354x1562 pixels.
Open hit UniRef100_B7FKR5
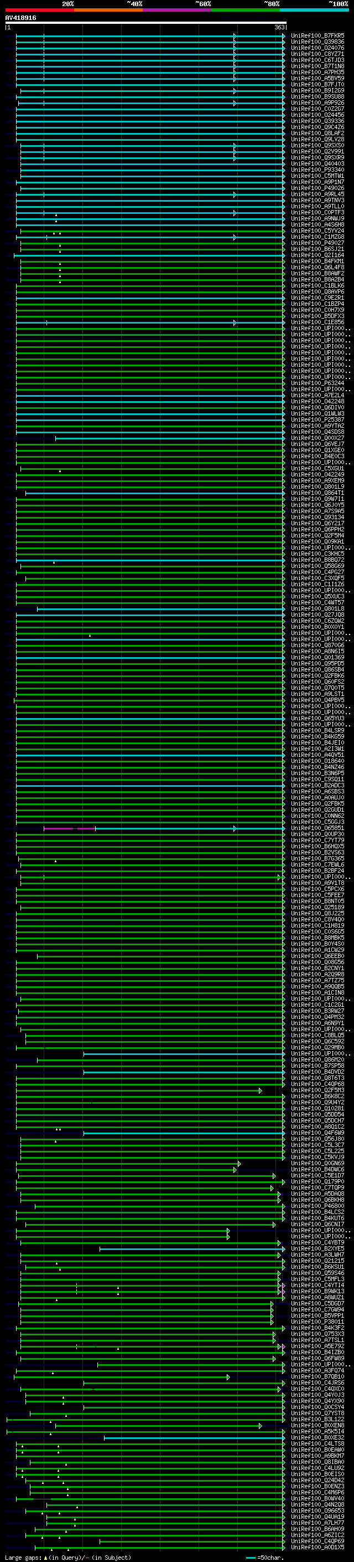pos(317,36)
